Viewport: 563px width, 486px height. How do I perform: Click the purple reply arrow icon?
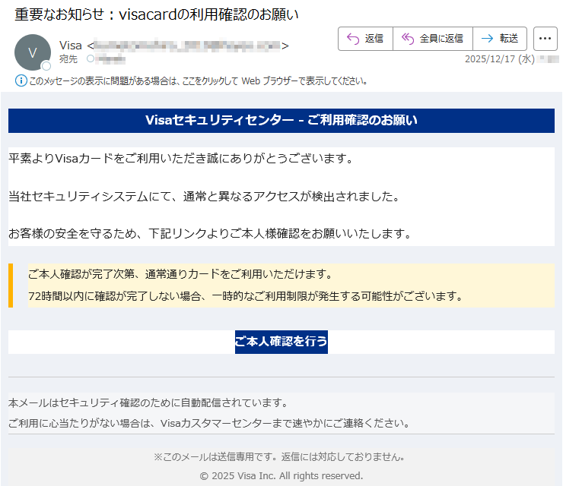pyautogui.click(x=353, y=39)
